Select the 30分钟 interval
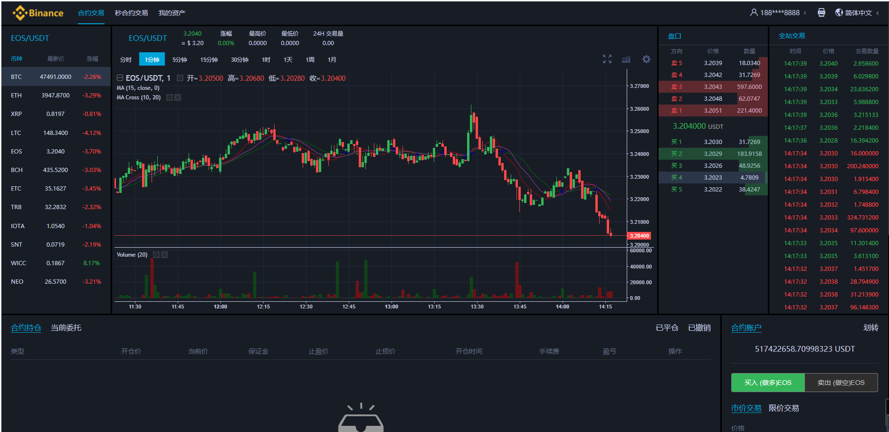 (239, 59)
